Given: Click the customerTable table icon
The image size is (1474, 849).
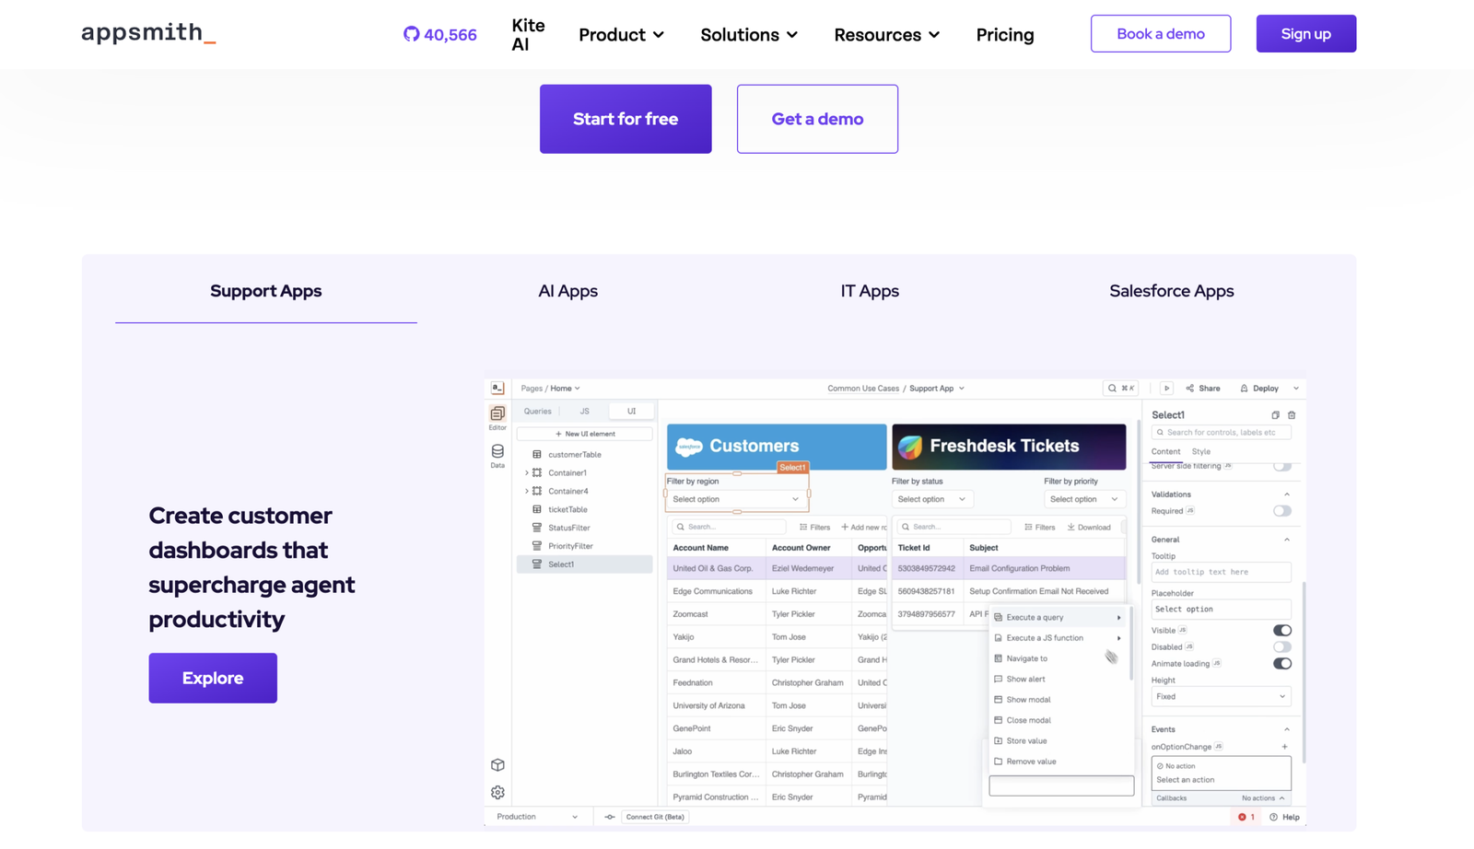Looking at the screenshot, I should pos(537,455).
